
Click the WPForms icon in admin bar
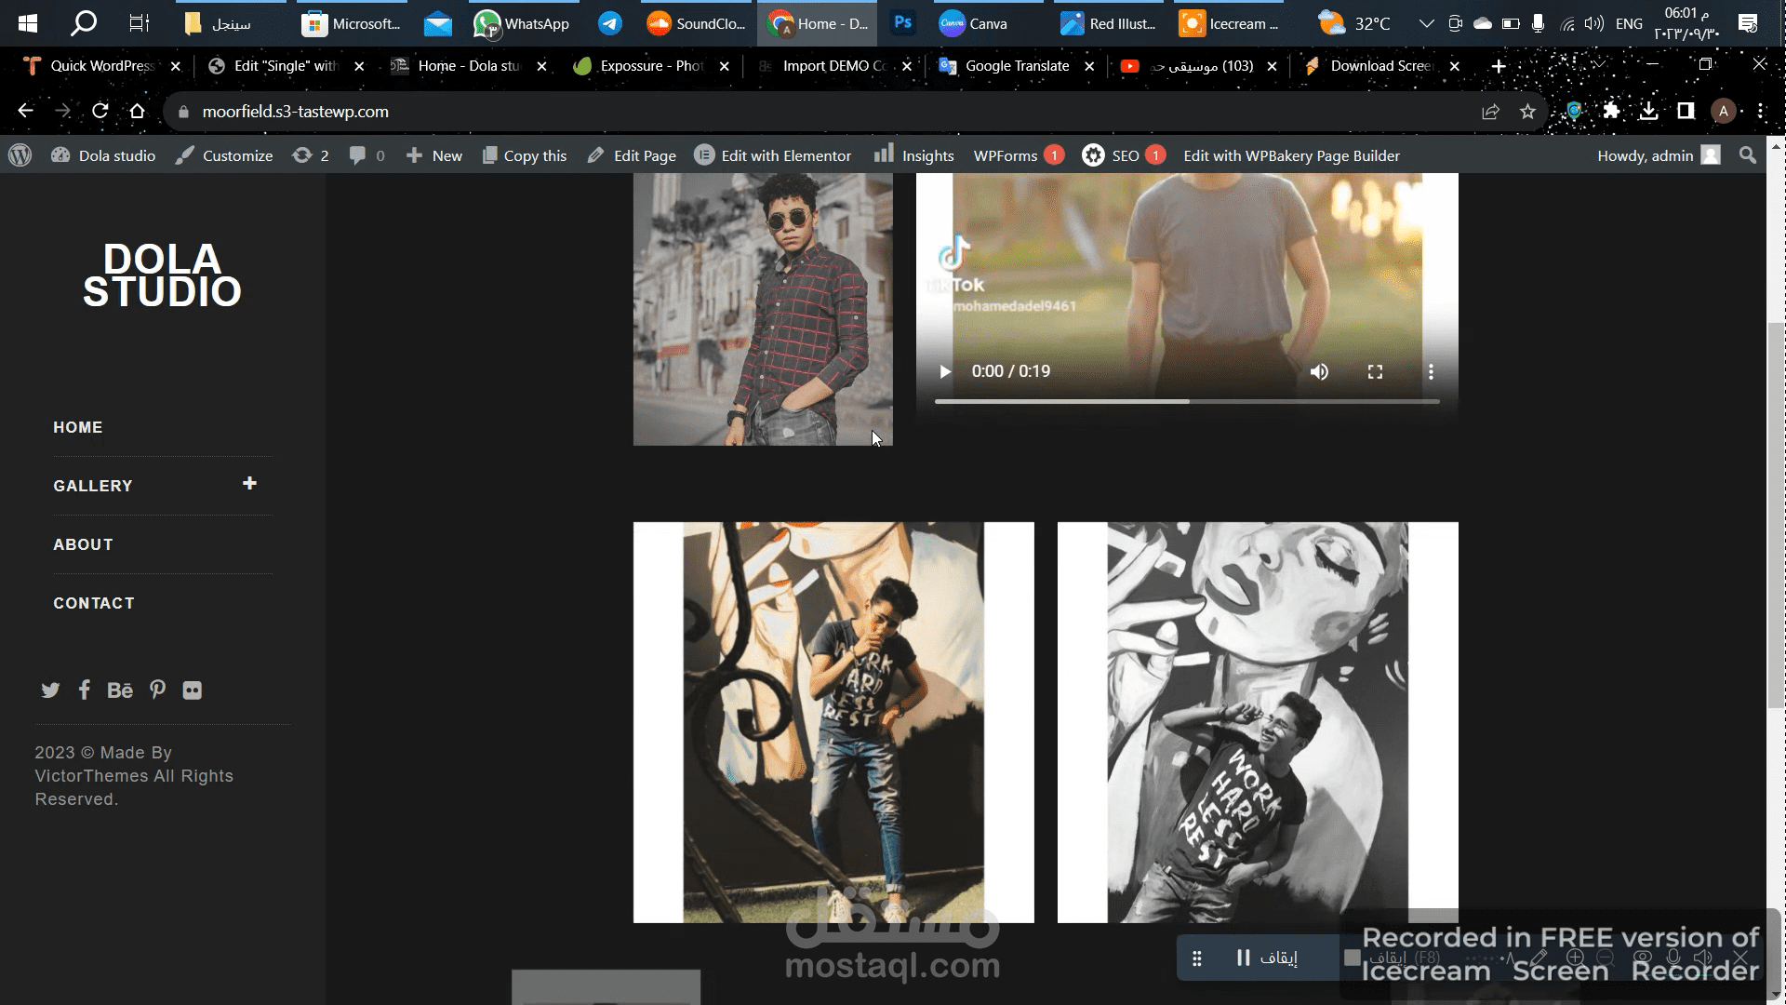click(x=1006, y=154)
